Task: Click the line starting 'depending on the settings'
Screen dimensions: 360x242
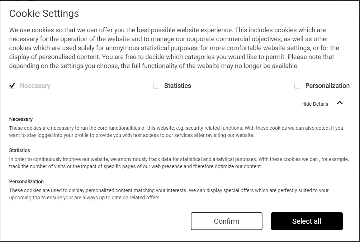Action: tap(154, 66)
